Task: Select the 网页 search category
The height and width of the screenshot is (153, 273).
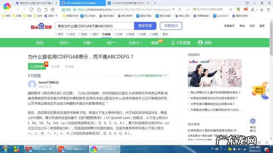Action: (x=59, y=34)
